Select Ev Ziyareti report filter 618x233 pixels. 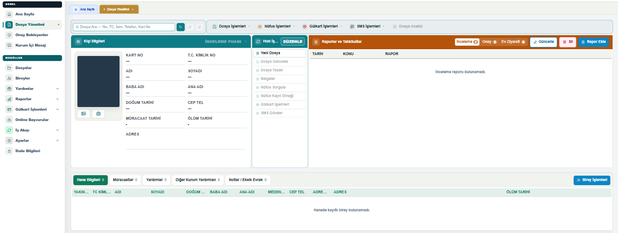tap(513, 42)
